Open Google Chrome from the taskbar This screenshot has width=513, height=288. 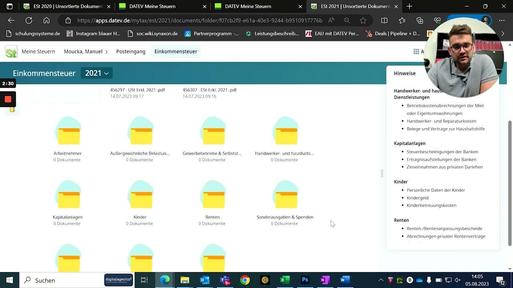(245, 280)
